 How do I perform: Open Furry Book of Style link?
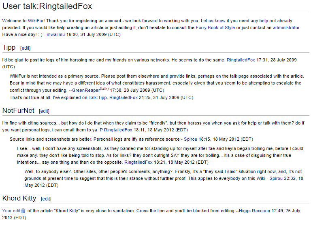[x=215, y=27]
